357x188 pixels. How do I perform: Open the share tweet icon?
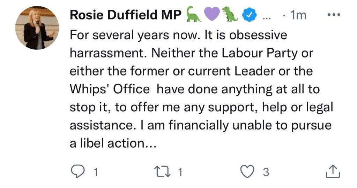[x=333, y=172]
